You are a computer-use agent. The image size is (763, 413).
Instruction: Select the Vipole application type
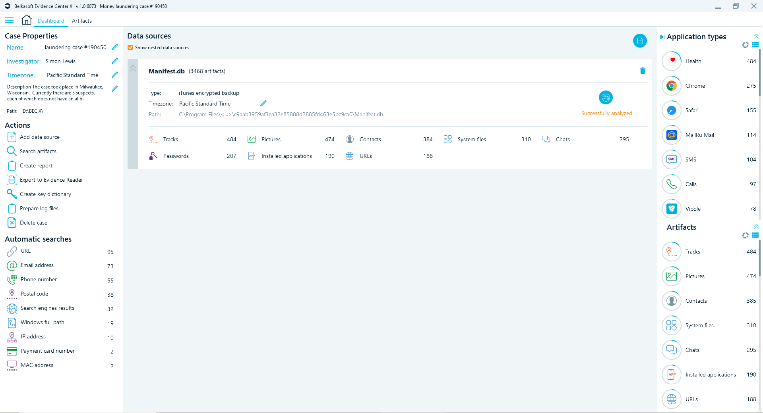(709, 209)
